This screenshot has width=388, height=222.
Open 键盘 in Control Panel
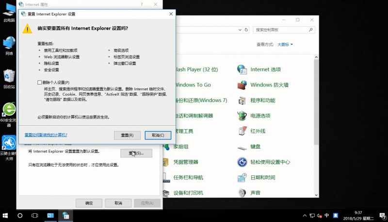[249, 147]
